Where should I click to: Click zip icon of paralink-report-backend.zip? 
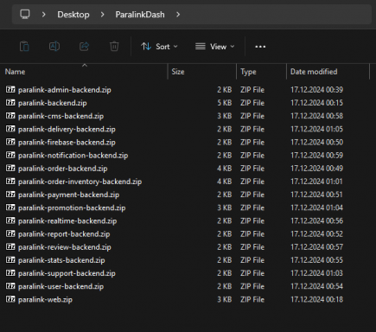10,233
